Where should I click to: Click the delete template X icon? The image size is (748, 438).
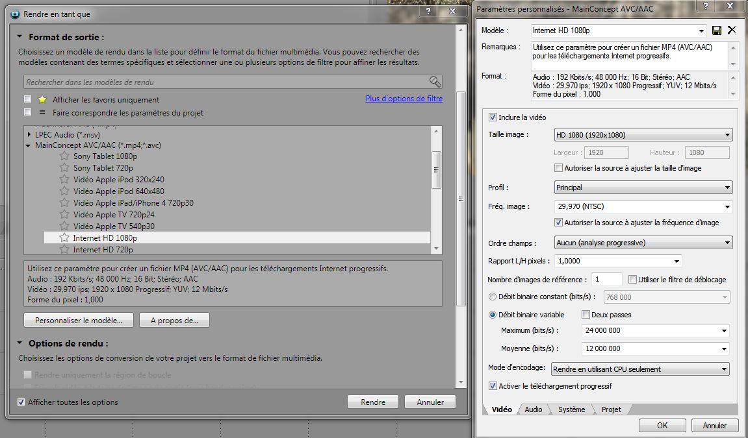[x=732, y=30]
